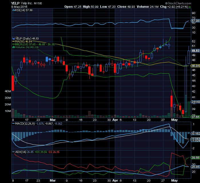Click the Volume 24,143,116 legend text
Screen dimensions: 200x183
pos(27,47)
